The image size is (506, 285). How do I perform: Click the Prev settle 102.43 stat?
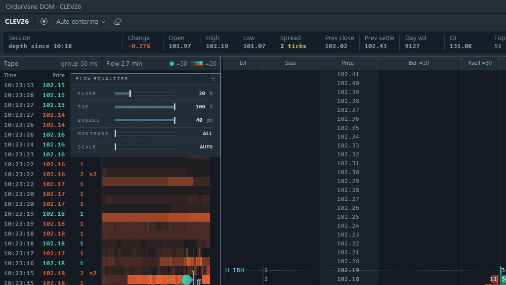pyautogui.click(x=379, y=42)
